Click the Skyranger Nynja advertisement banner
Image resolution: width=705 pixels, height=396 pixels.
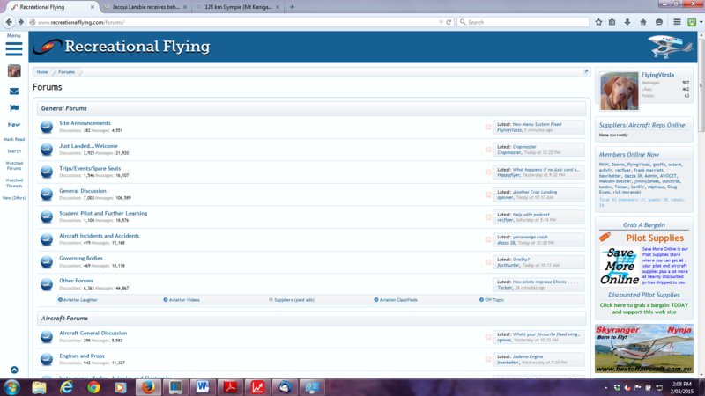644,348
